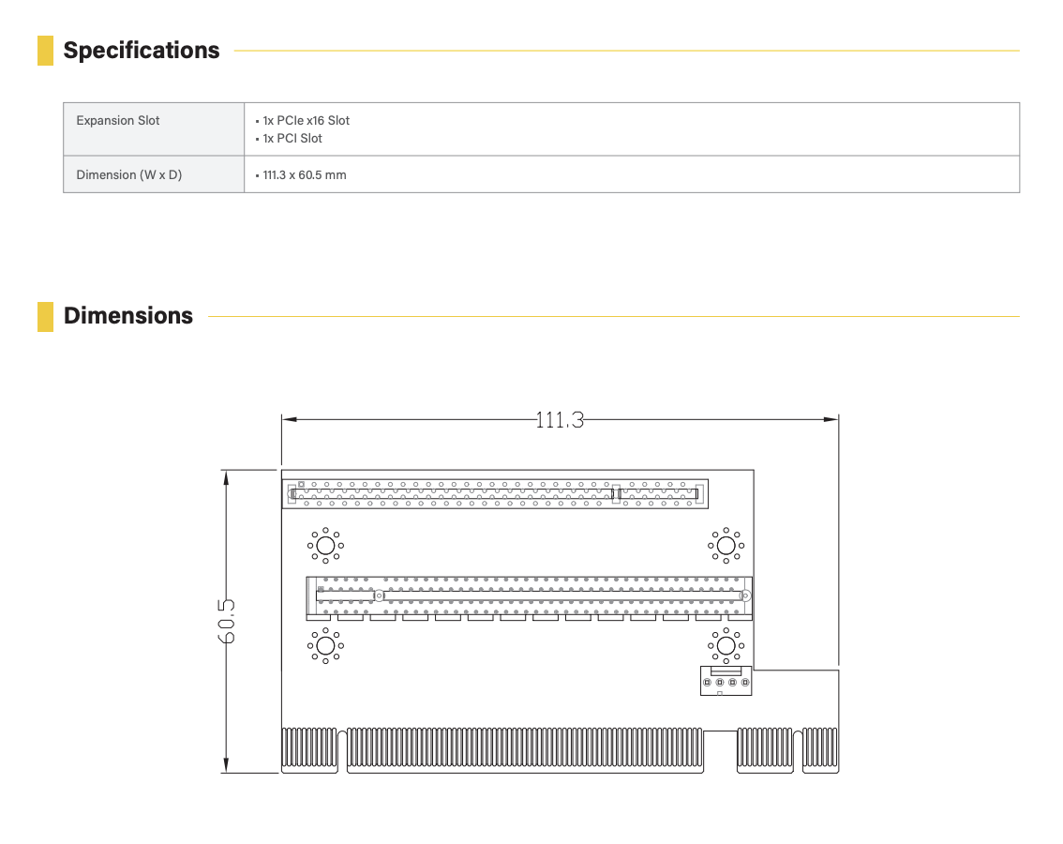Click the 111.3 width dimension label
Viewport: 1063px width, 844px height.
[x=560, y=420]
